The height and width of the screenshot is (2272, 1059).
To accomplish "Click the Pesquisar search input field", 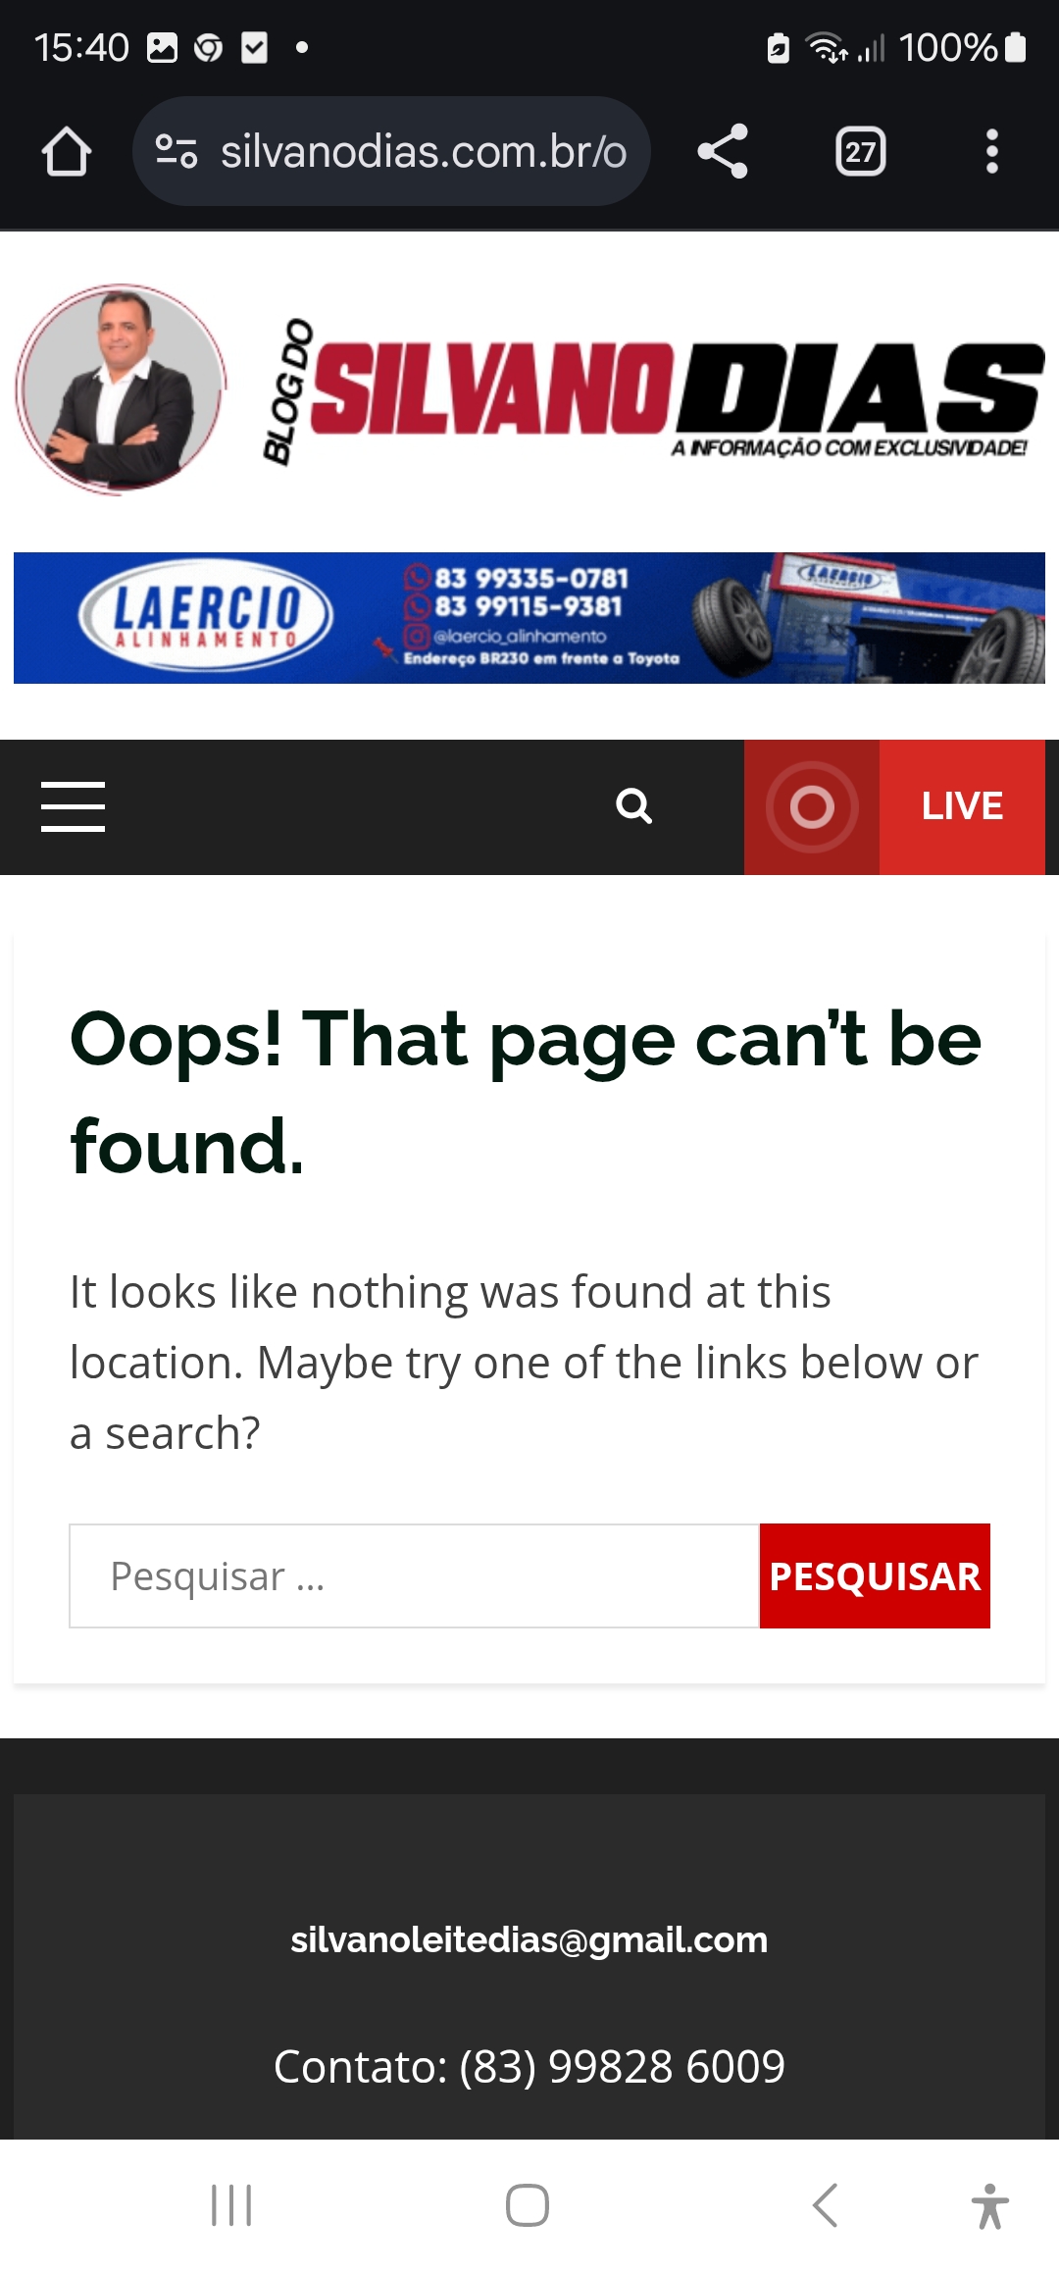I will click(415, 1575).
